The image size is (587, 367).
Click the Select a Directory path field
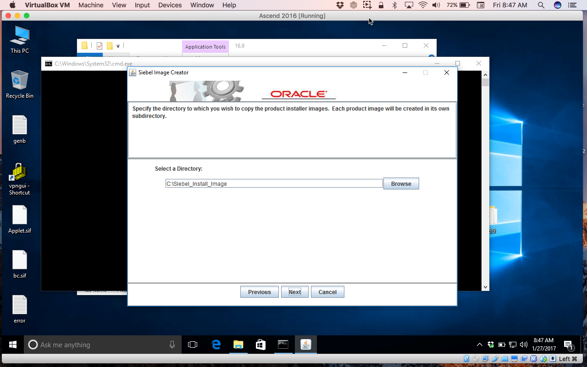274,183
